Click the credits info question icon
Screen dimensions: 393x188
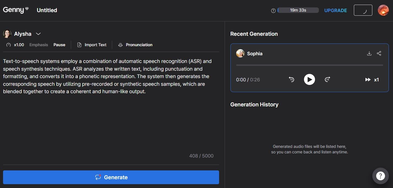pyautogui.click(x=273, y=11)
